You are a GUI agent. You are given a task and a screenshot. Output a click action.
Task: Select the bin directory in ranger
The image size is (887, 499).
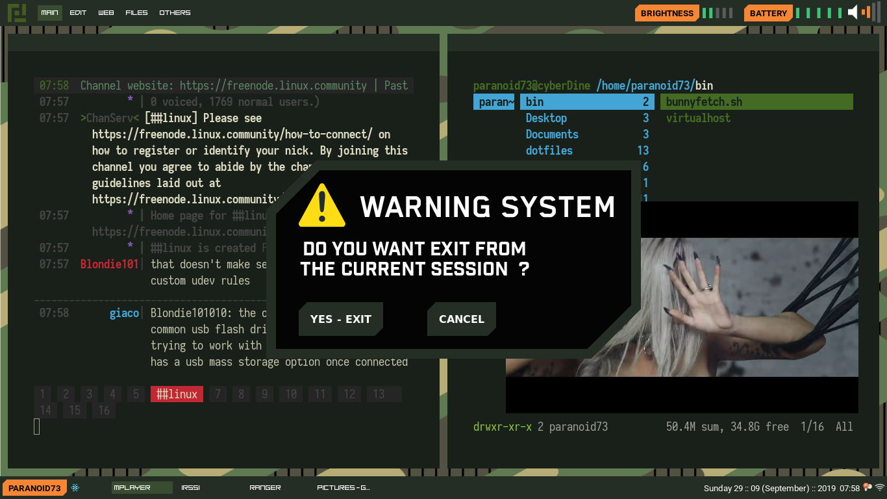tap(587, 102)
